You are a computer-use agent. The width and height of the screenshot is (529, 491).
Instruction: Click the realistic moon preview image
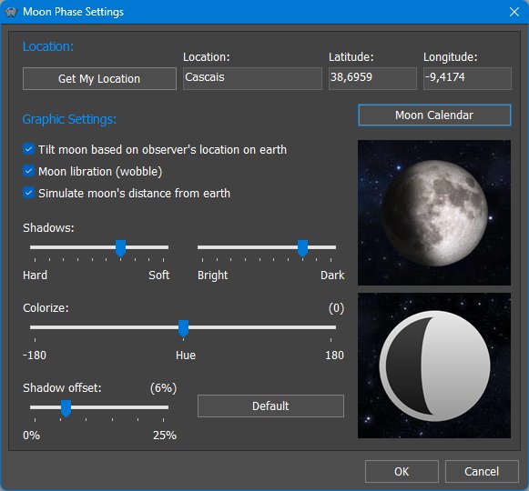[434, 213]
